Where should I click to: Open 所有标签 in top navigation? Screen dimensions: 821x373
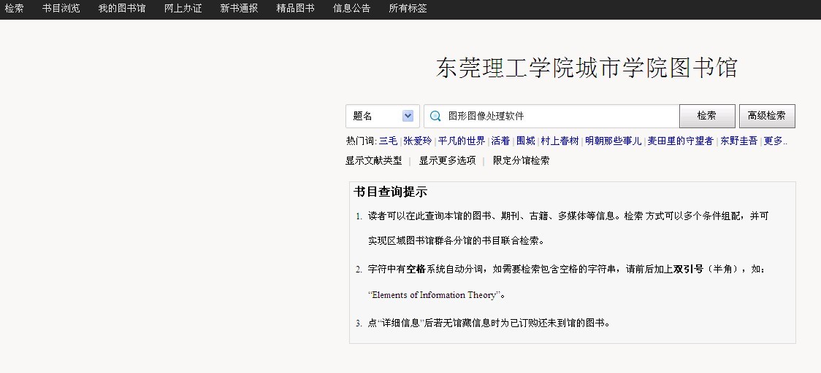(408, 8)
